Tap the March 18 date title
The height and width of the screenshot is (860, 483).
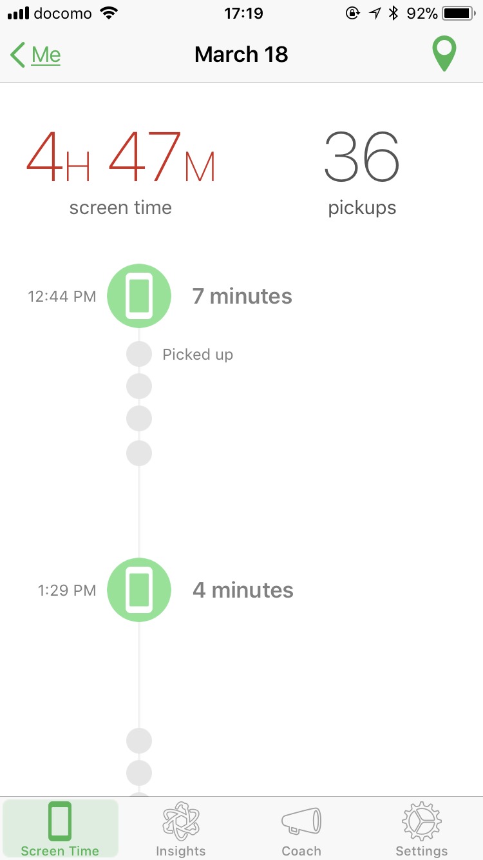[x=241, y=55]
